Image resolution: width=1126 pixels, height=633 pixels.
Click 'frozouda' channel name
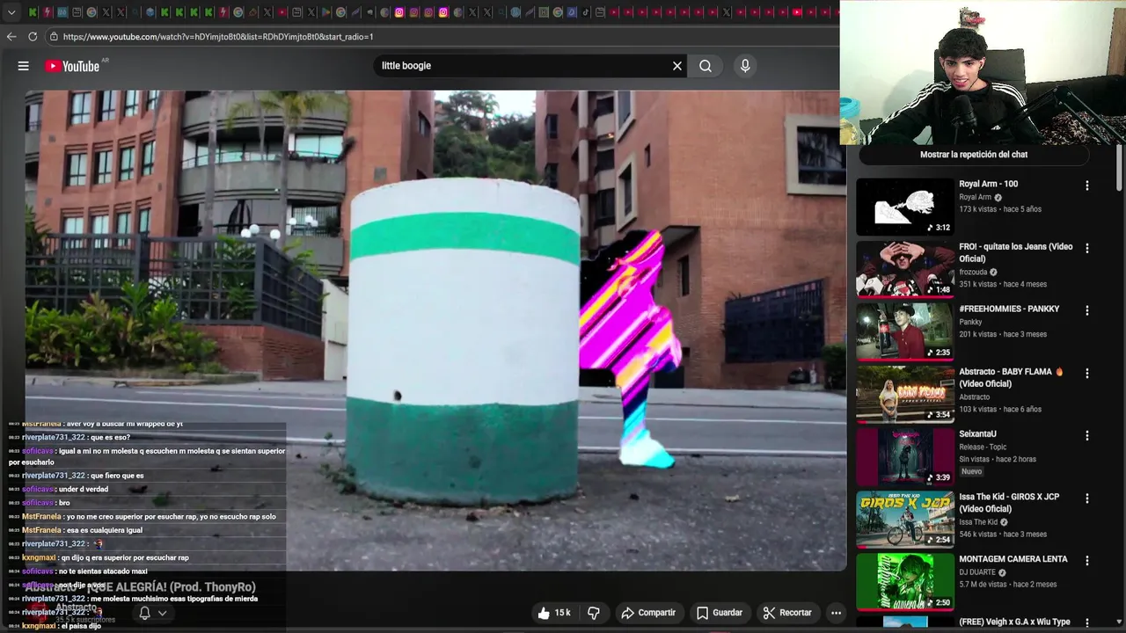974,272
